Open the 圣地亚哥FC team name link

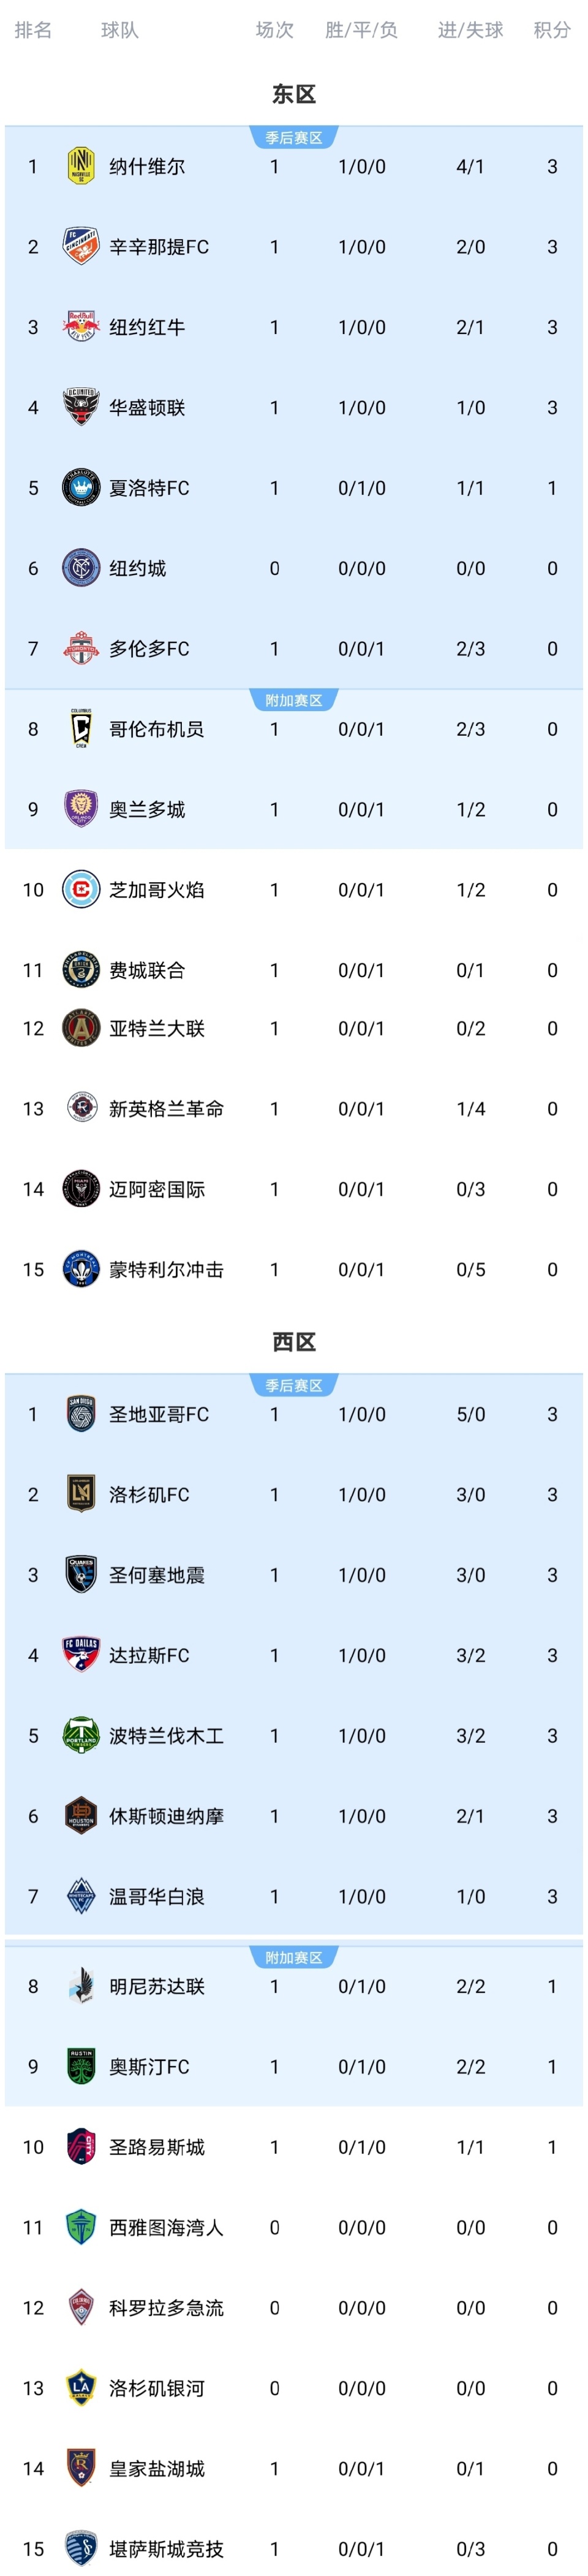coord(159,1414)
